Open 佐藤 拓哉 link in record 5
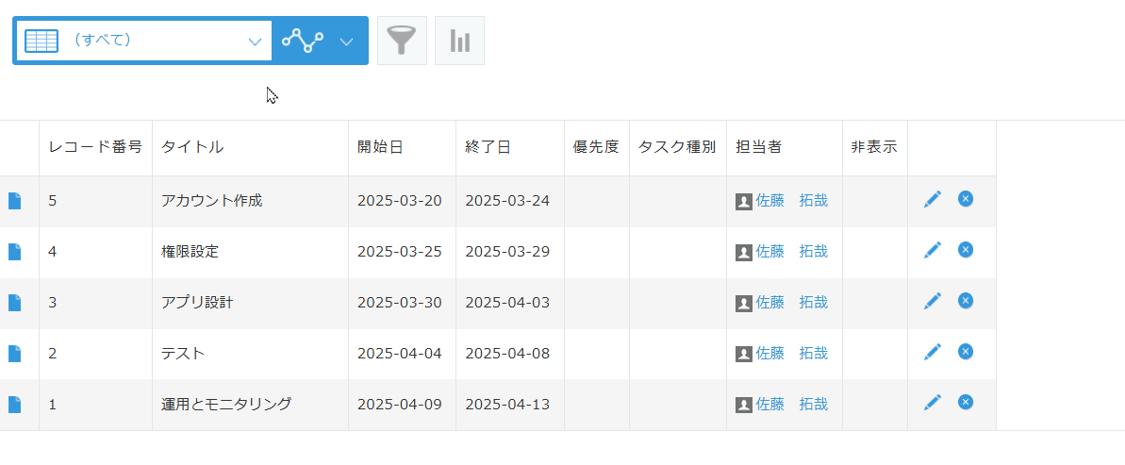This screenshot has height=465, width=1125. pyautogui.click(x=791, y=201)
